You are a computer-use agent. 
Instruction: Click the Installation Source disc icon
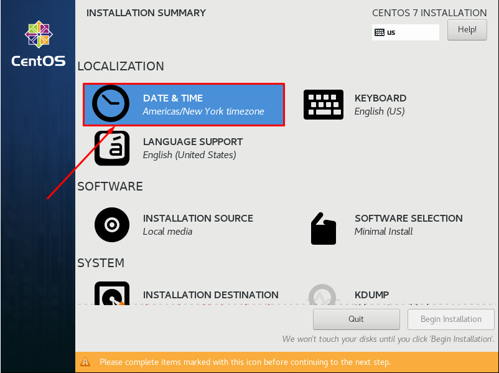click(112, 225)
